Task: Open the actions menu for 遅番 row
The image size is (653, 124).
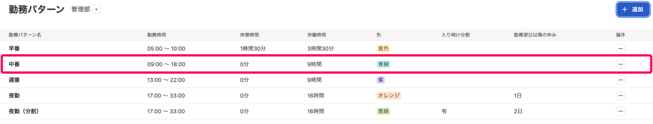Action: (x=620, y=80)
